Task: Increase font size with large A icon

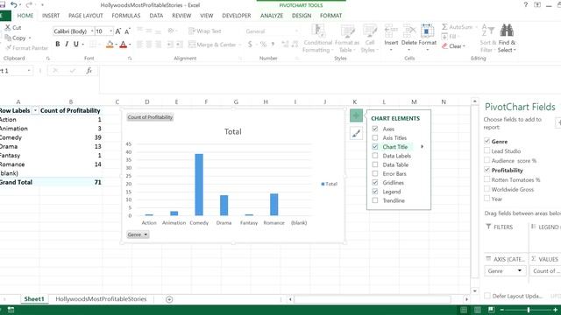Action: pyautogui.click(x=117, y=31)
